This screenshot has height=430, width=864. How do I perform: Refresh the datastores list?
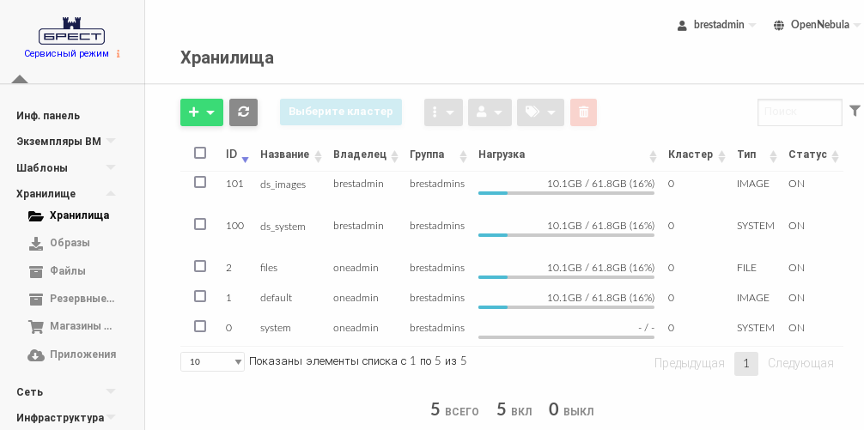coord(243,112)
